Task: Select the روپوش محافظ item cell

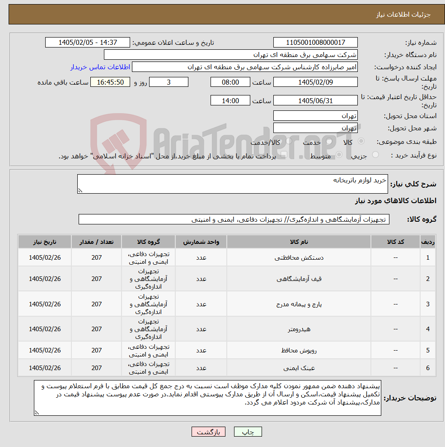Action: coord(299,350)
